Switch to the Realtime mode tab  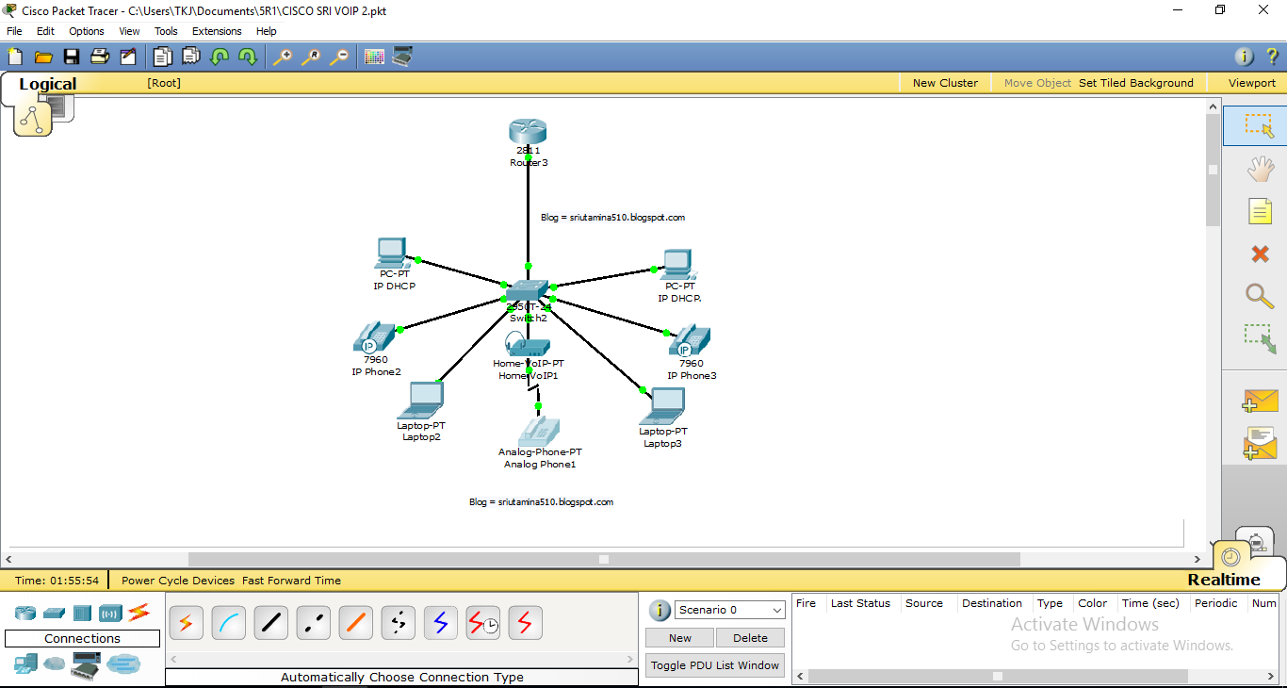[1224, 580]
